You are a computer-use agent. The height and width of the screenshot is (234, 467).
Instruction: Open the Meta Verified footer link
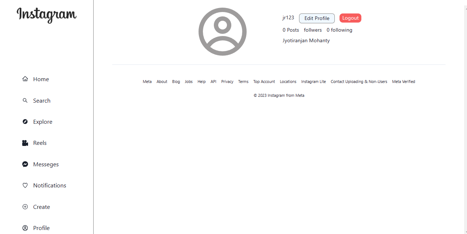click(x=404, y=82)
